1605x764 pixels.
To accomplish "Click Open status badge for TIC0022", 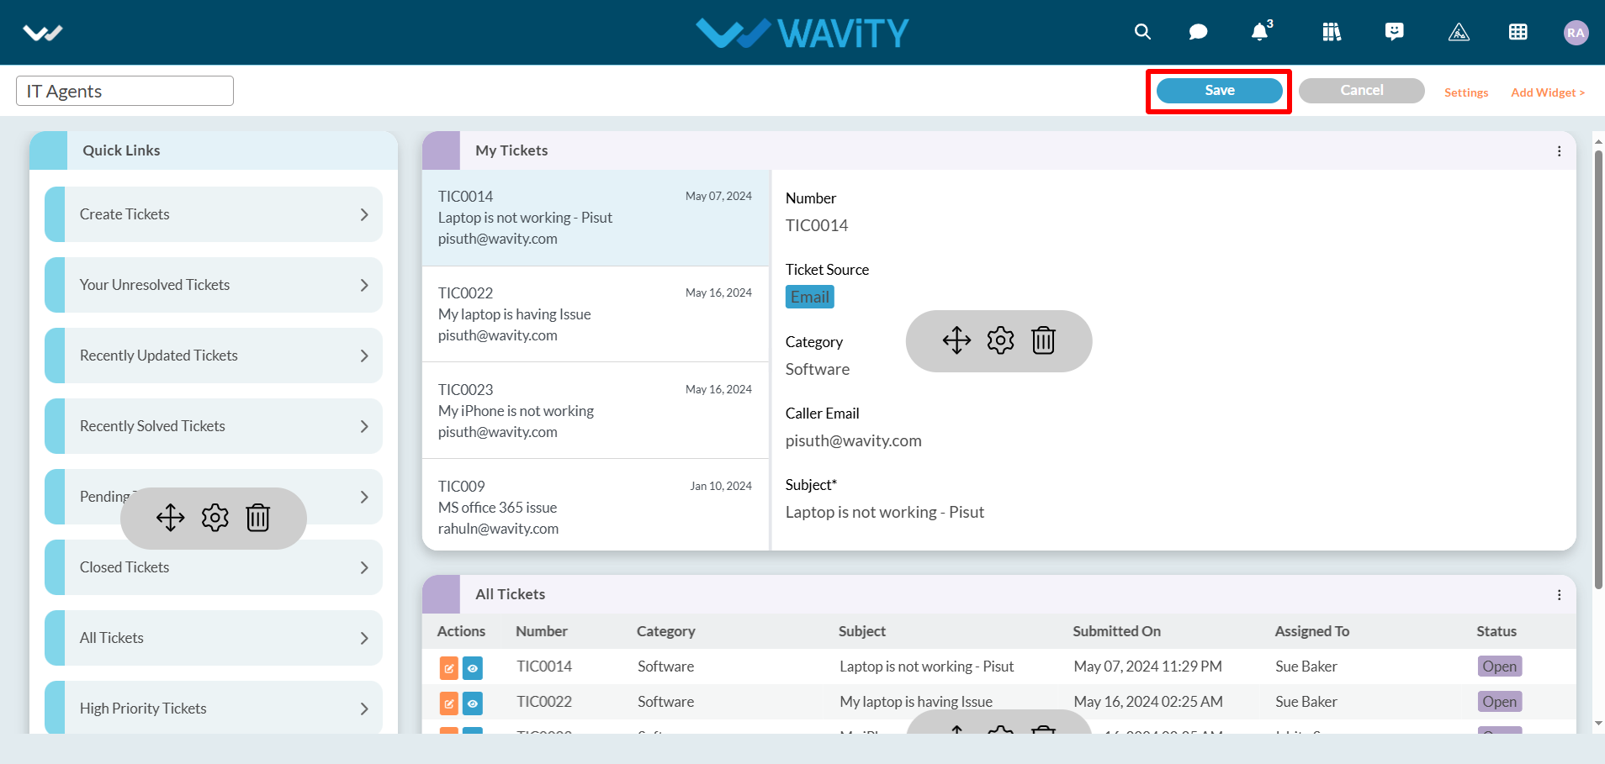I will 1499,702.
